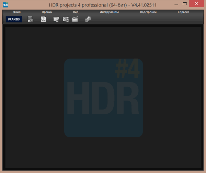The width and height of the screenshot is (206, 173).
Task: Open the Вид menu
Action: (x=76, y=12)
